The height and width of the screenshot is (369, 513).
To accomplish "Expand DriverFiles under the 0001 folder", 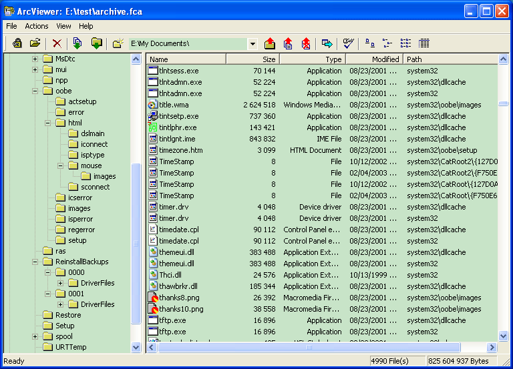I will pyautogui.click(x=61, y=305).
